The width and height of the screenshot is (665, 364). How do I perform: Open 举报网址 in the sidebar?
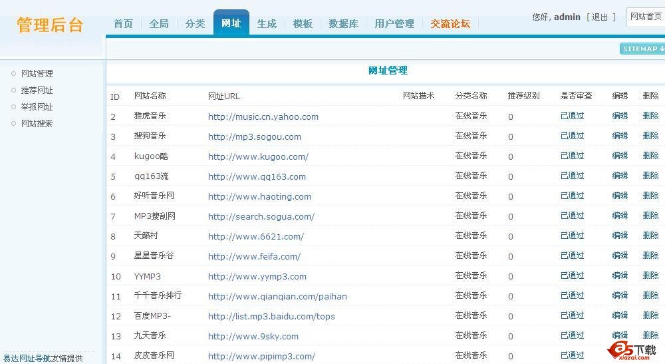tap(37, 107)
